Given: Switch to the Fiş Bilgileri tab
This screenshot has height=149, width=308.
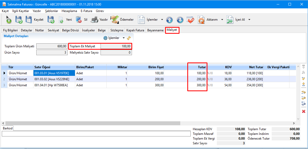Looking at the screenshot, I should (x=10, y=30).
